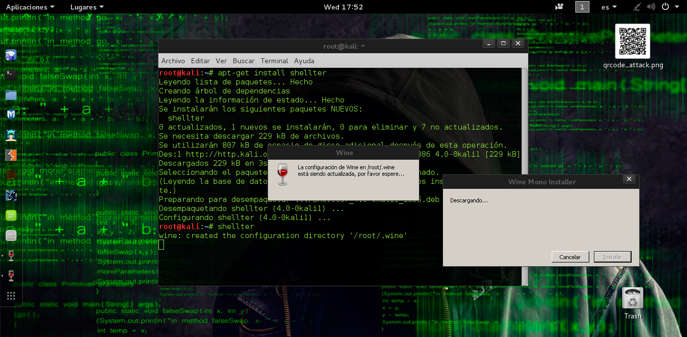
Task: Click the terminal vertical scrollbar
Action: (x=525, y=177)
